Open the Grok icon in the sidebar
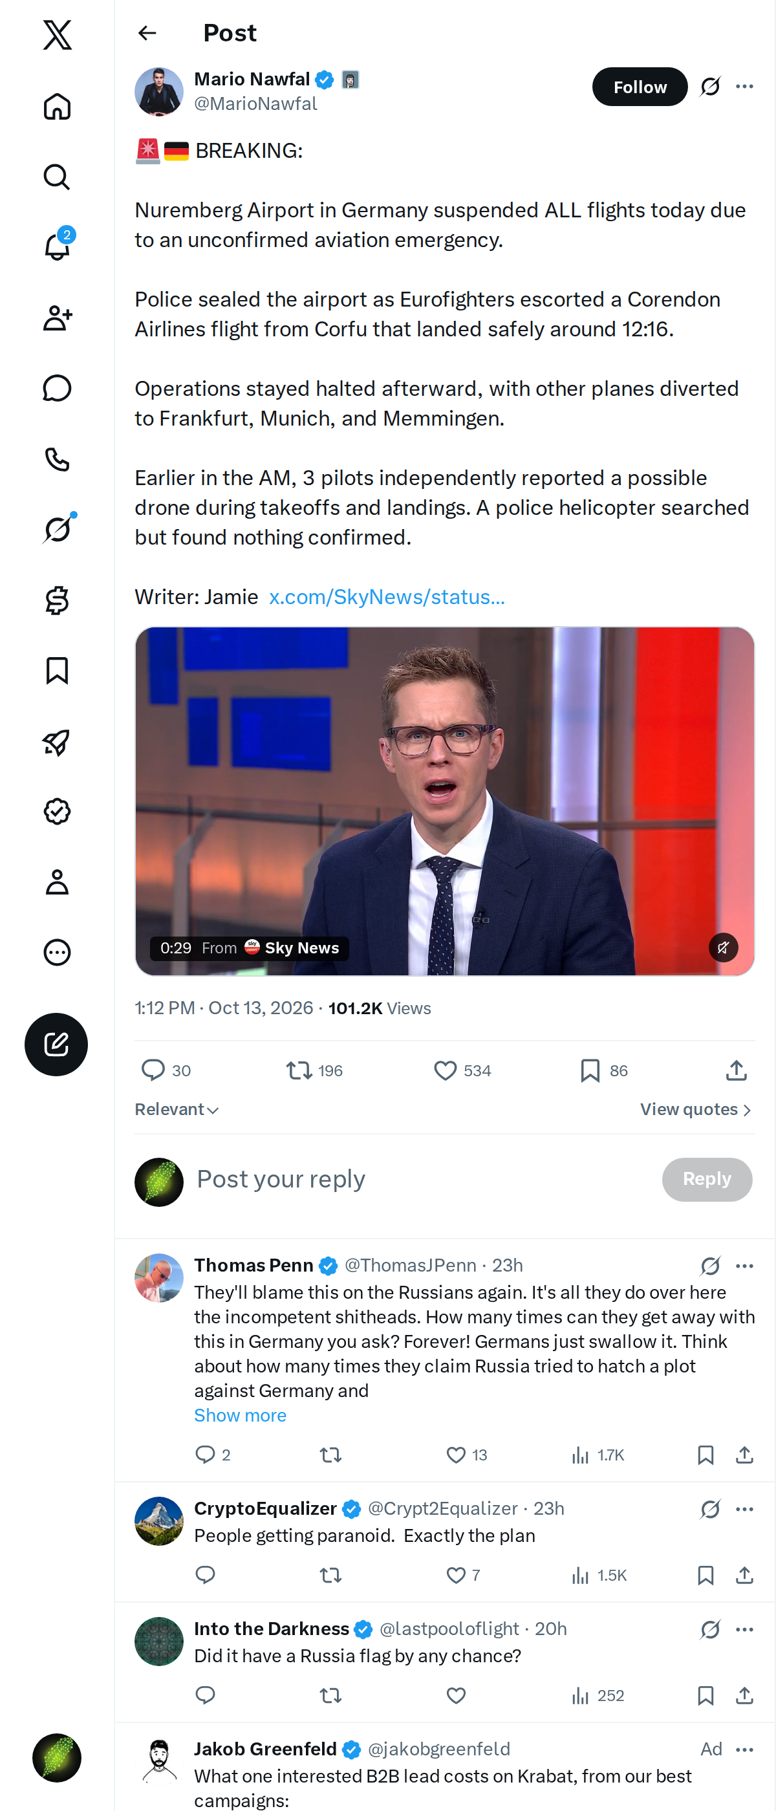 [57, 528]
